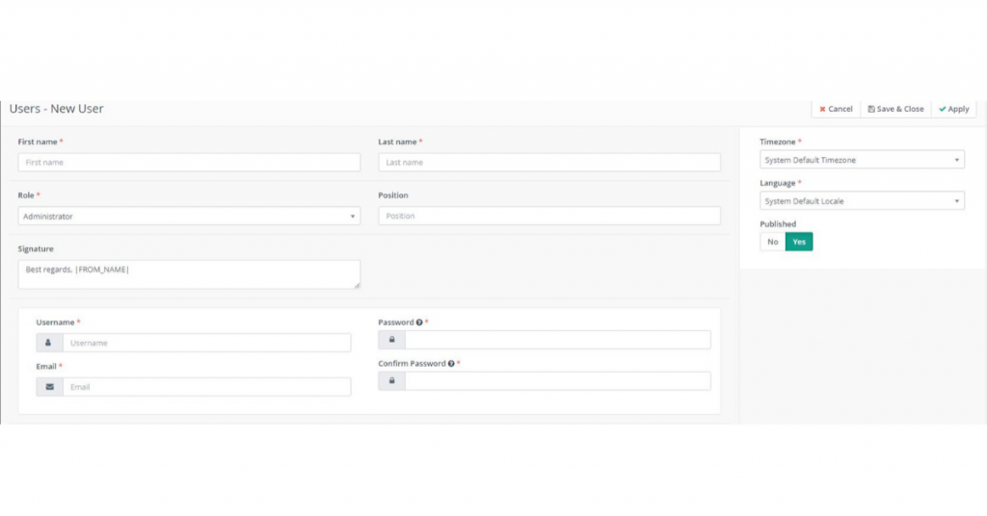Click the Apply button
This screenshot has height=516, width=987.
click(x=953, y=109)
